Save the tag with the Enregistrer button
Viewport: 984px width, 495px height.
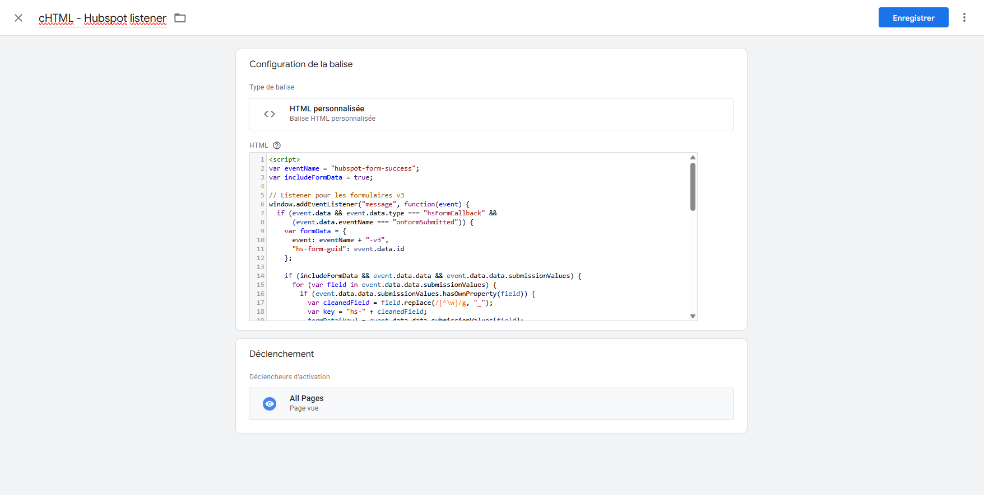(x=913, y=17)
